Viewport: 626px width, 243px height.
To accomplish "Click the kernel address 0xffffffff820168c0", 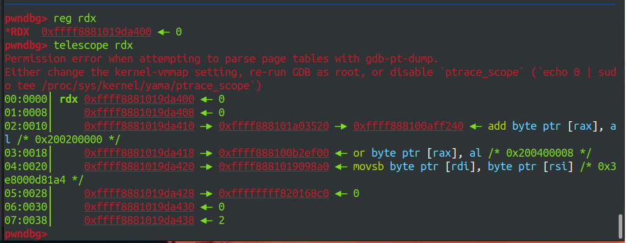I will pyautogui.click(x=274, y=193).
